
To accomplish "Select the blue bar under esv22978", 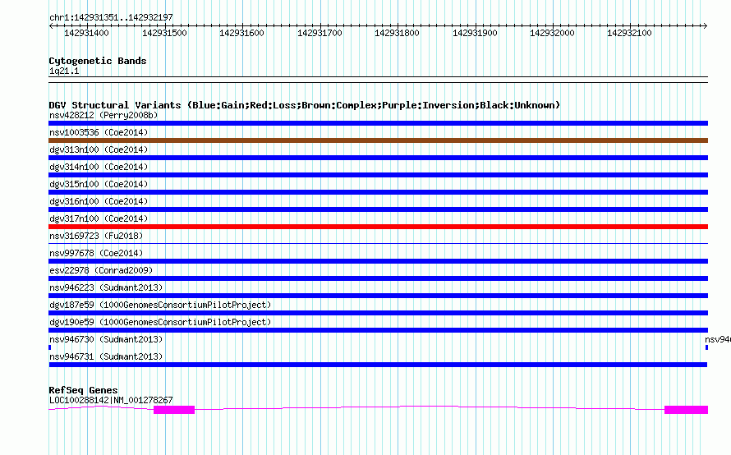I will (x=378, y=278).
